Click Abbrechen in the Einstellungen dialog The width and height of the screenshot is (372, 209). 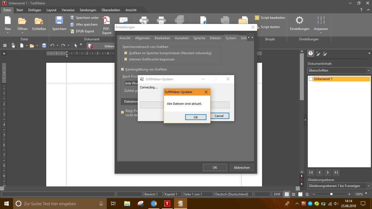[242, 168]
